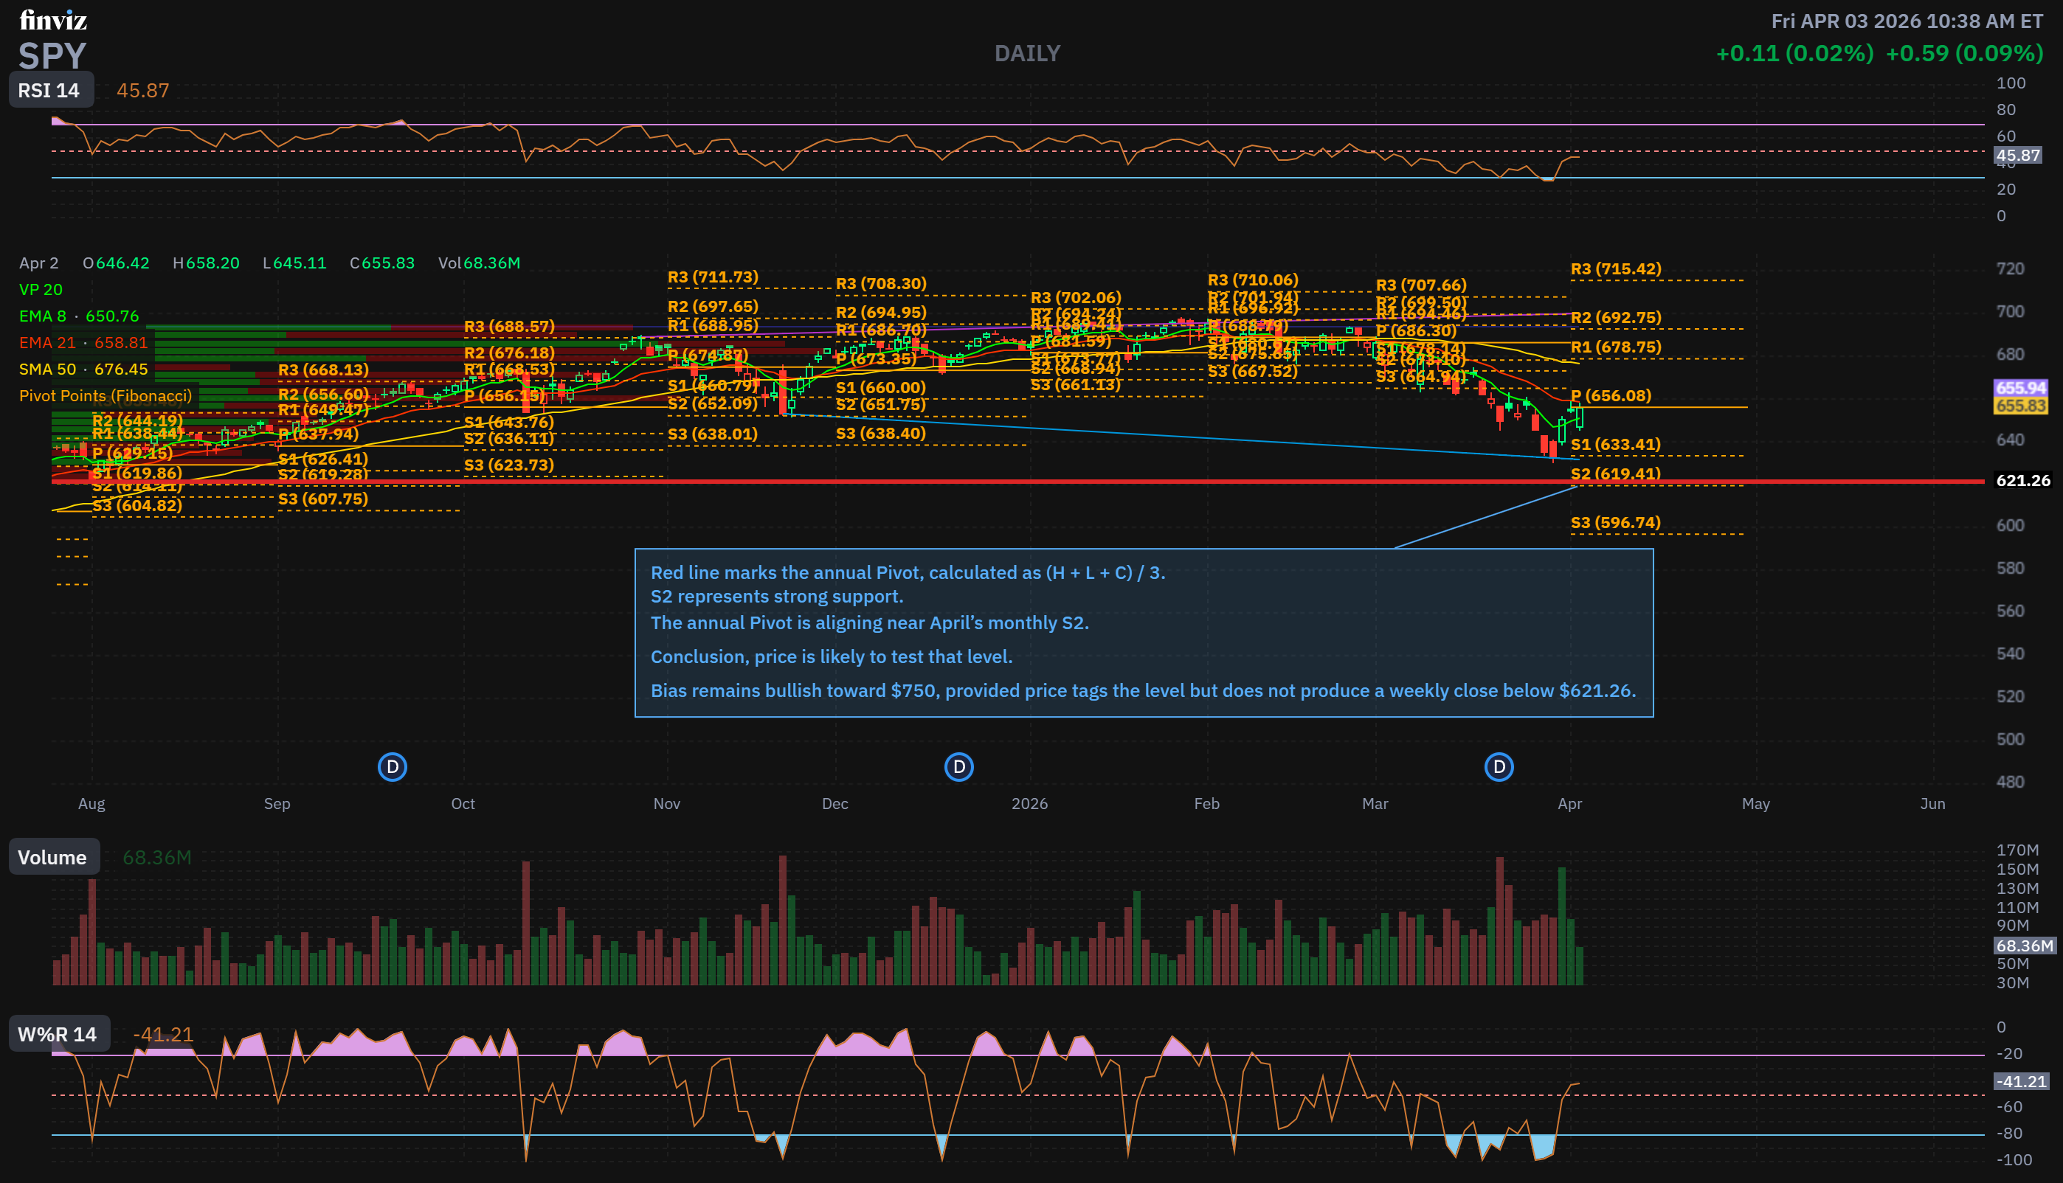Click the blue annotation text box
2063x1183 pixels.
[1143, 632]
